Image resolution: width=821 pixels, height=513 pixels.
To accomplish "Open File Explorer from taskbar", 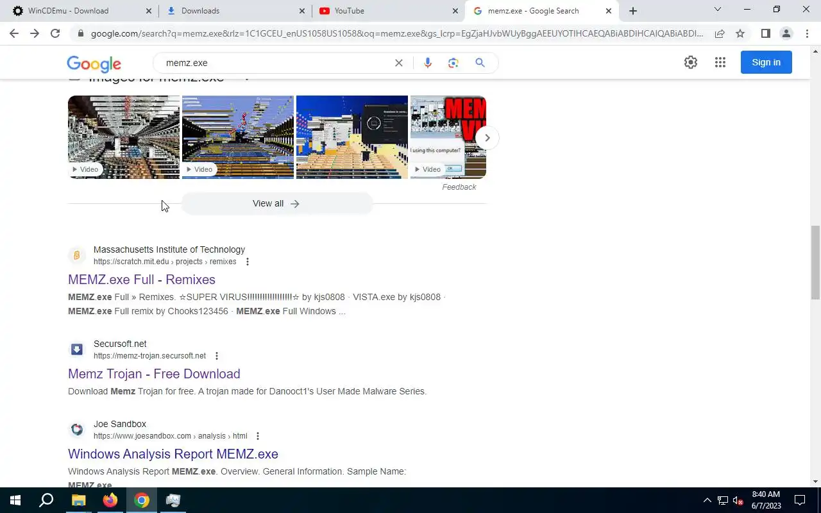I will 78,500.
